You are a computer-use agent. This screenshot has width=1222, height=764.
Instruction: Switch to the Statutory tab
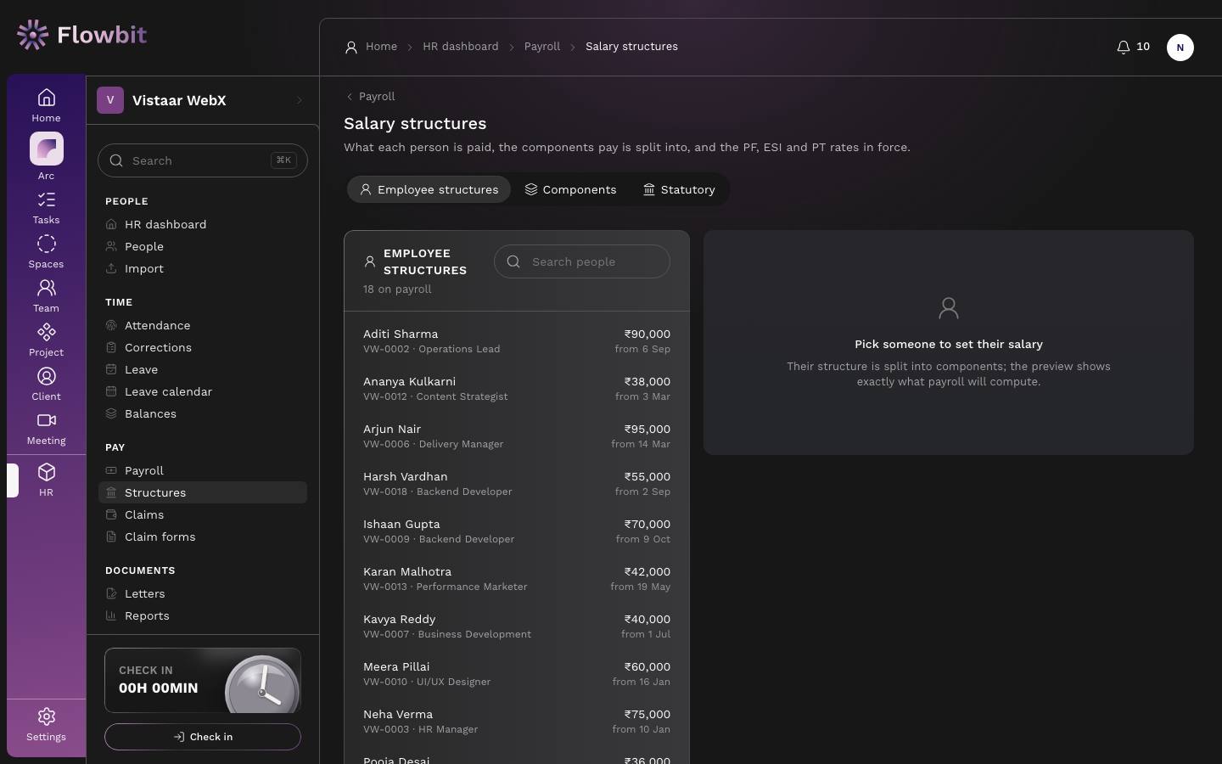click(x=679, y=189)
